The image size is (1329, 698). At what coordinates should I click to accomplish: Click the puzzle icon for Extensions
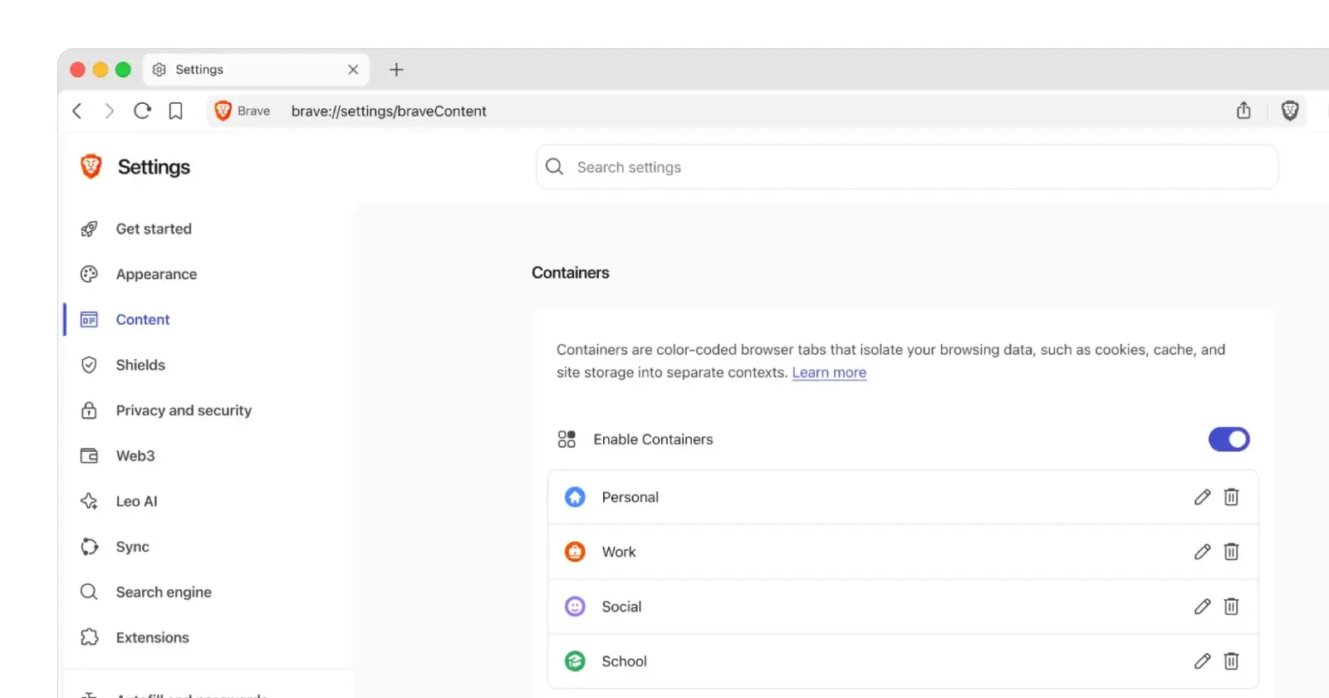[x=89, y=637]
